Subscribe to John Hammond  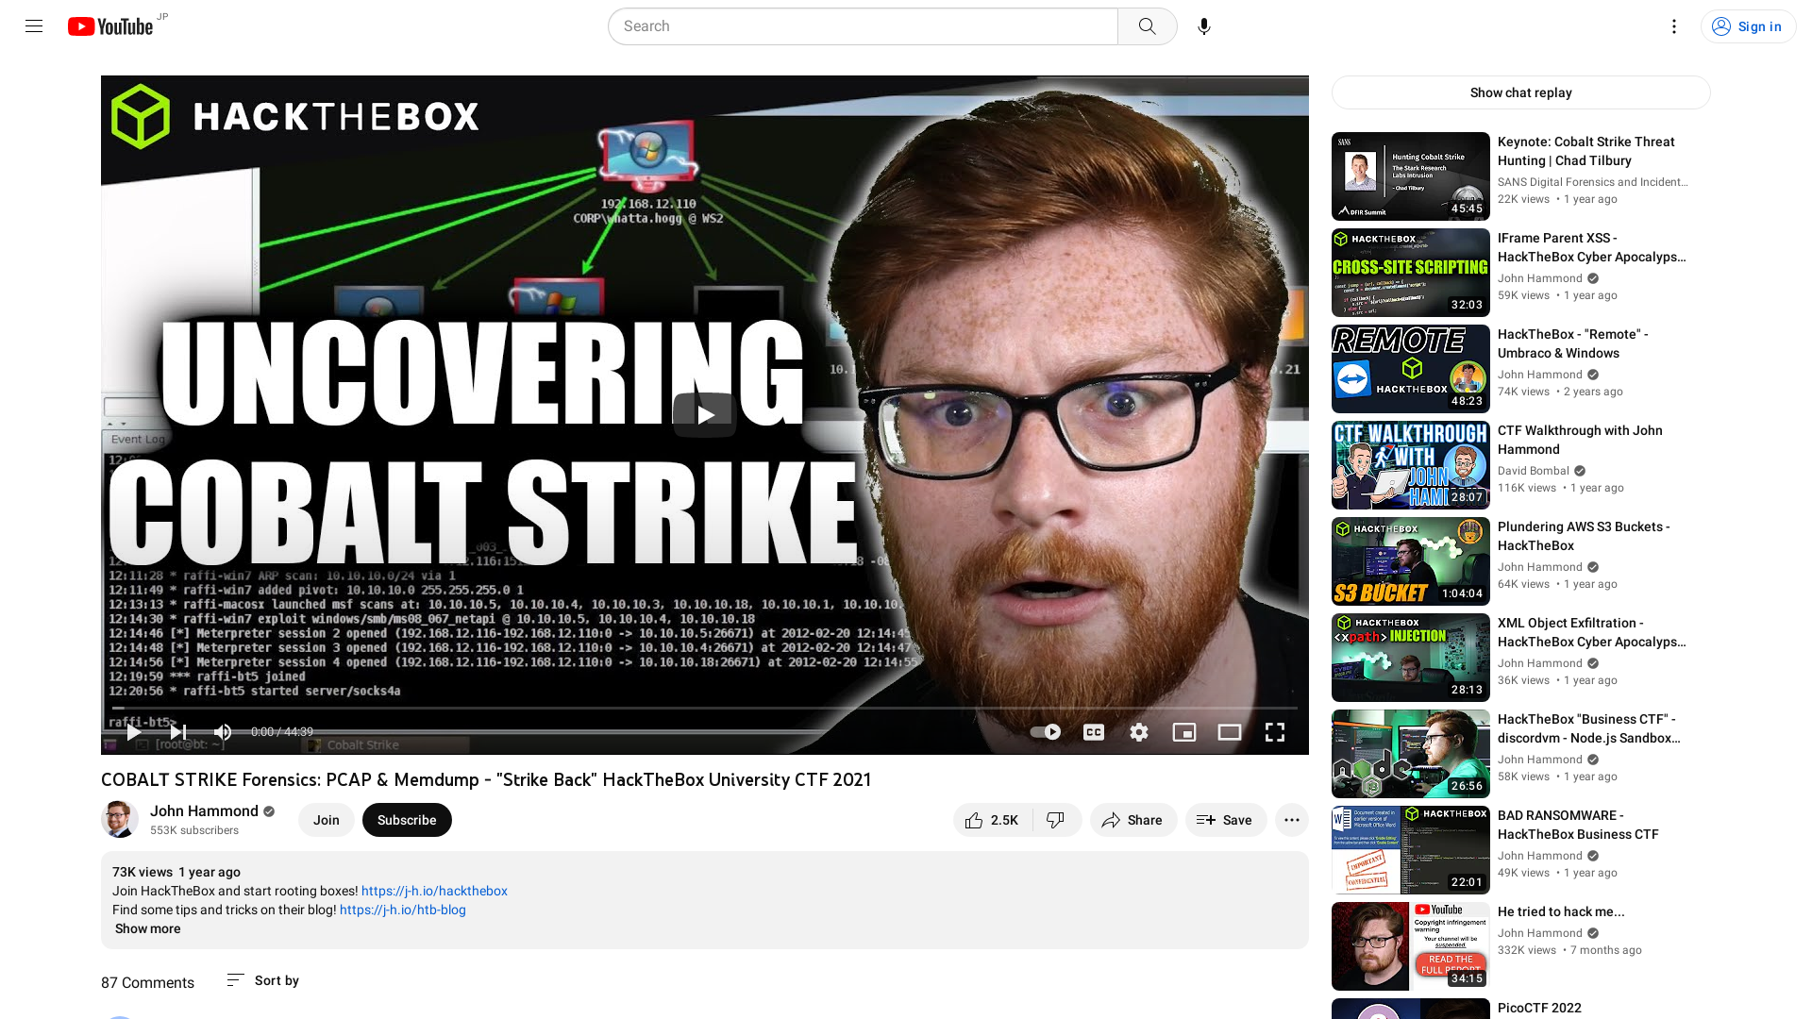tap(407, 820)
